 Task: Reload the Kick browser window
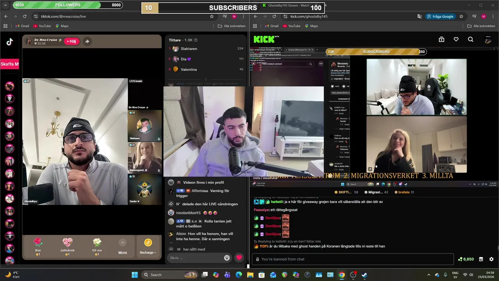point(274,16)
